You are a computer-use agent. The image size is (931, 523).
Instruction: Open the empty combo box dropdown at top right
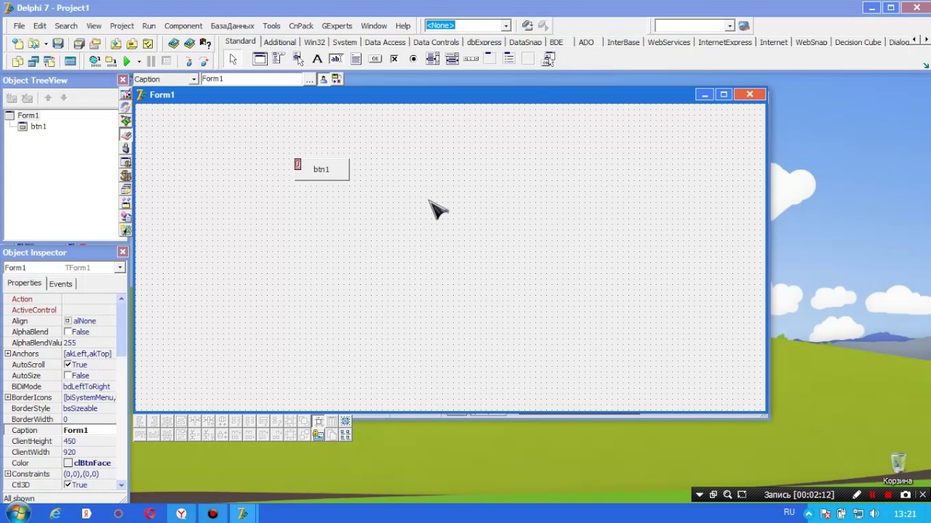[730, 25]
